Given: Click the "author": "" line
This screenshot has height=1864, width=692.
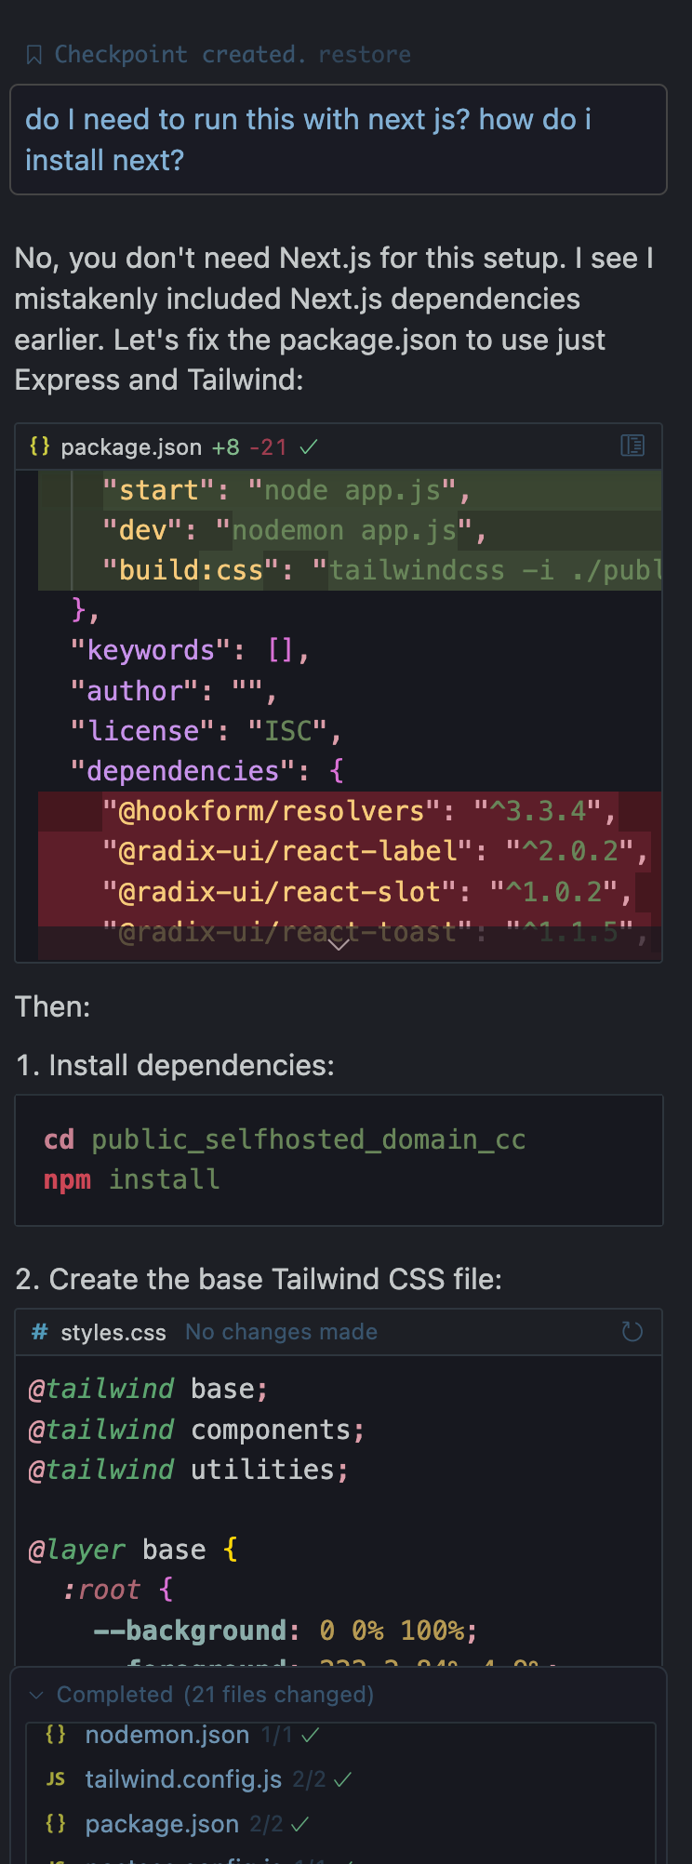Looking at the screenshot, I should pyautogui.click(x=173, y=691).
